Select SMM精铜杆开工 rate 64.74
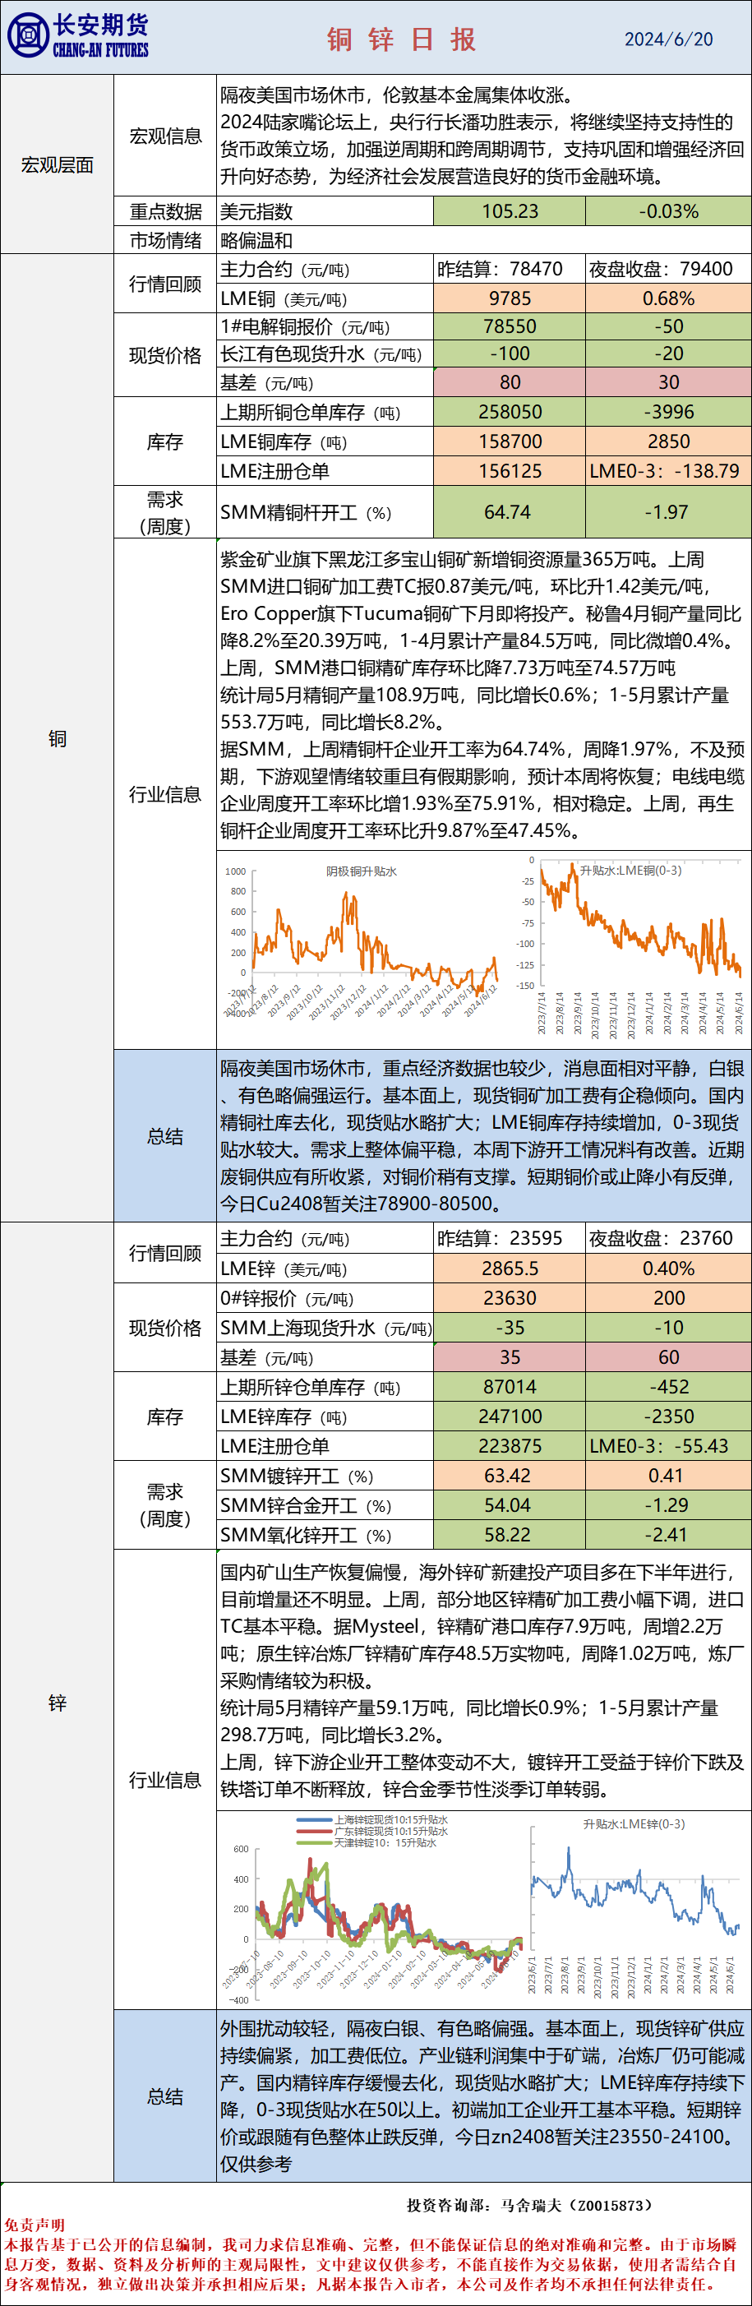 pos(510,512)
